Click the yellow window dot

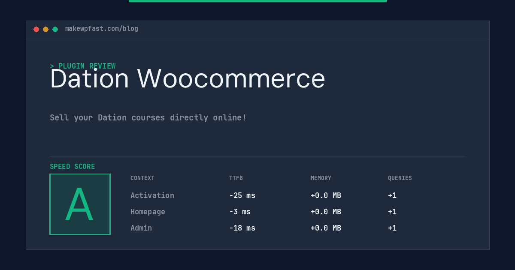[x=45, y=29]
